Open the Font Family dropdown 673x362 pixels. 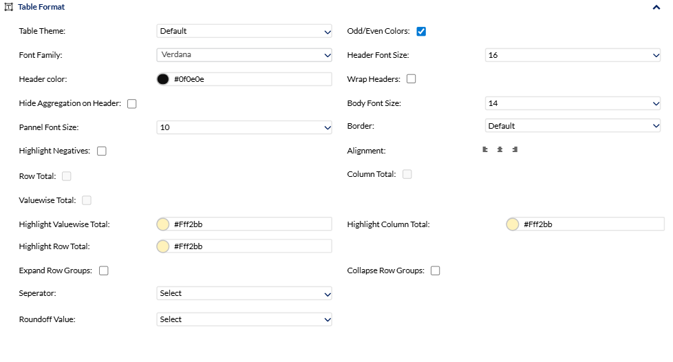click(x=244, y=55)
